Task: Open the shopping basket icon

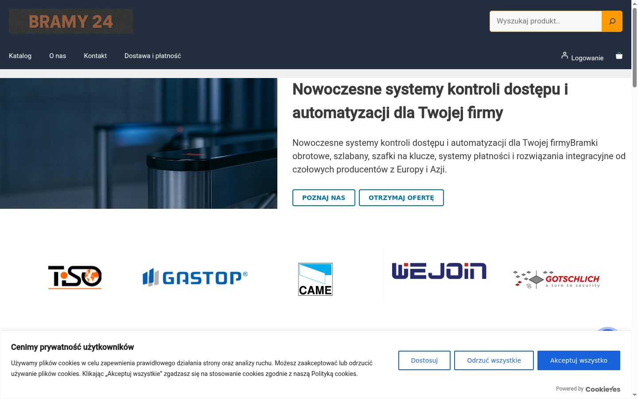Action: tap(619, 56)
